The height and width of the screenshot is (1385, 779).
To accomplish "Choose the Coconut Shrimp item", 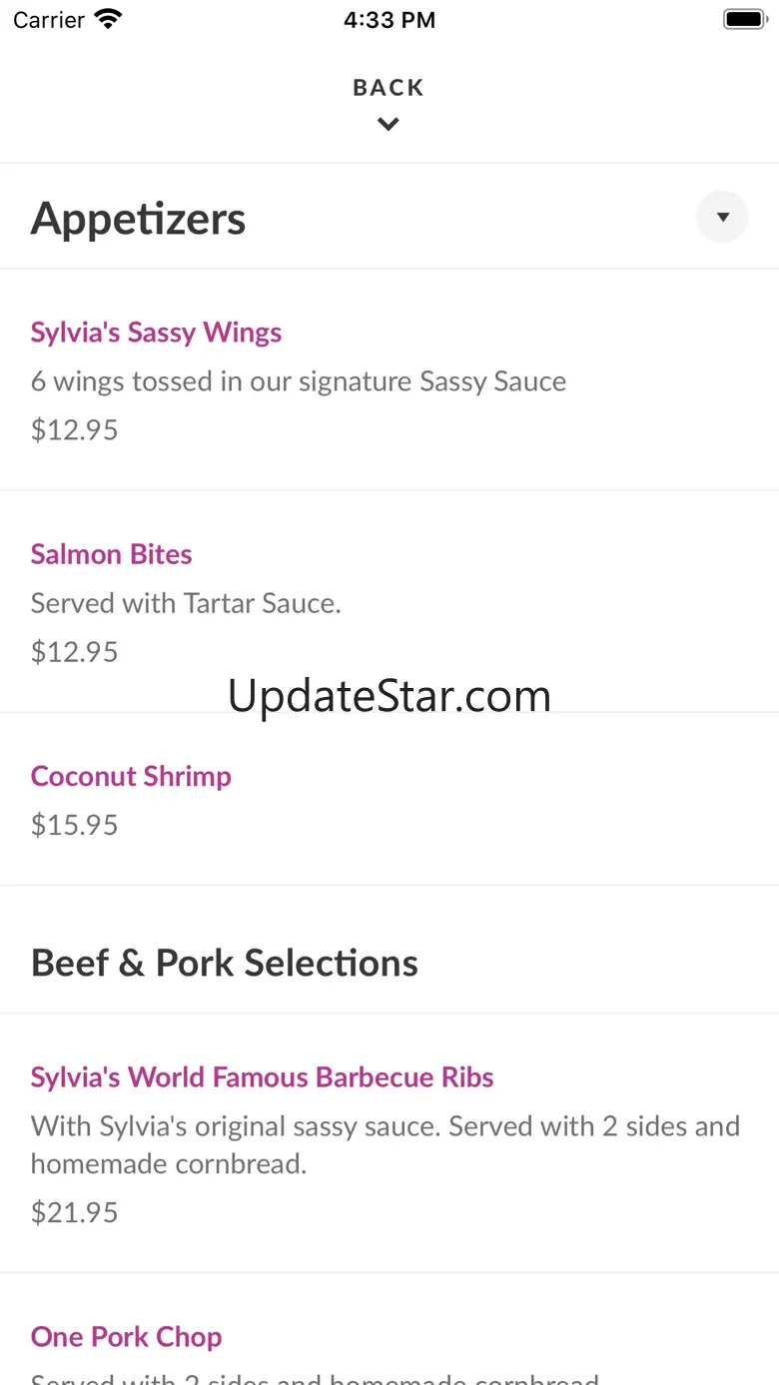I will pos(131,776).
